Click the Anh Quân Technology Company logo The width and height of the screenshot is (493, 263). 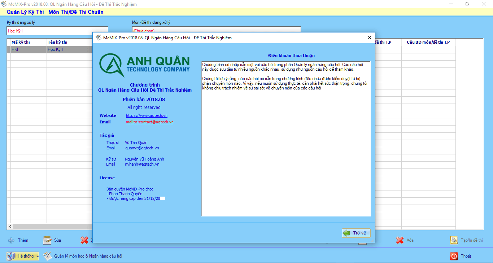pos(144,65)
